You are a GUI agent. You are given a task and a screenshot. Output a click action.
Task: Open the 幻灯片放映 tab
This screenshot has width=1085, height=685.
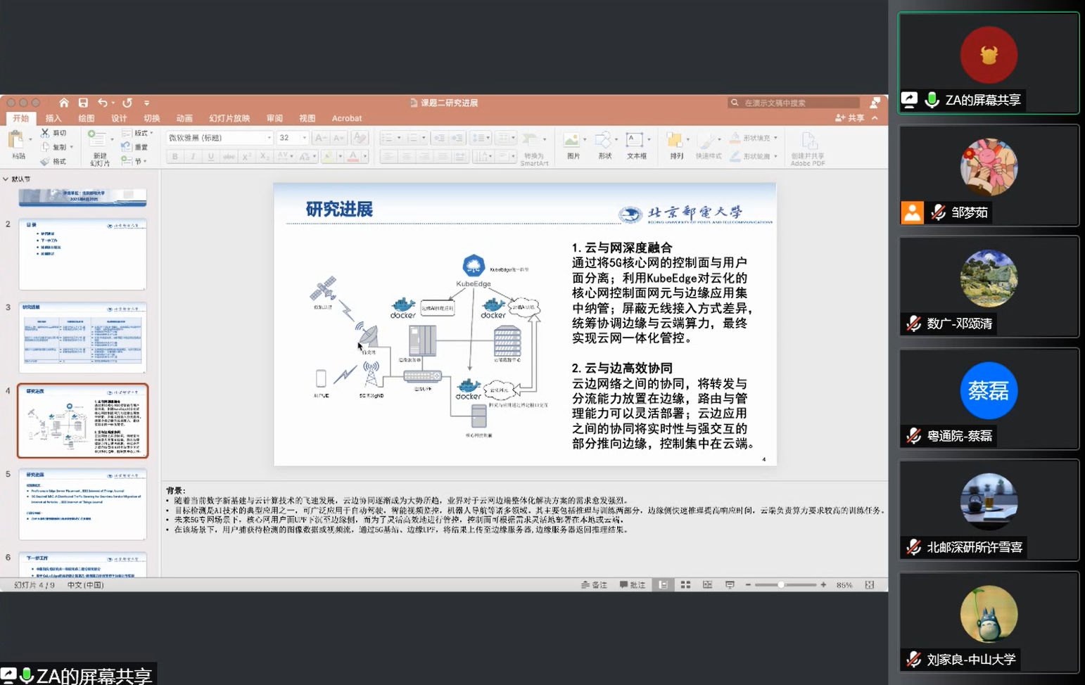point(229,118)
